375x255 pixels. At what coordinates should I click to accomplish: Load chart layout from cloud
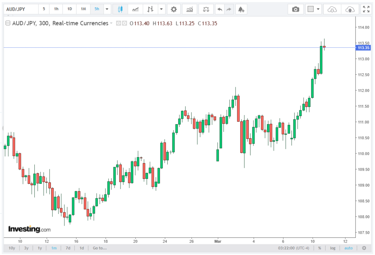pos(332,9)
